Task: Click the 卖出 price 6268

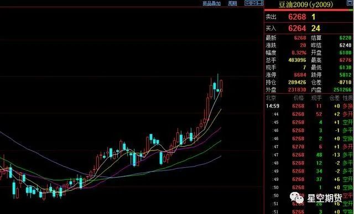Action: pyautogui.click(x=297, y=17)
